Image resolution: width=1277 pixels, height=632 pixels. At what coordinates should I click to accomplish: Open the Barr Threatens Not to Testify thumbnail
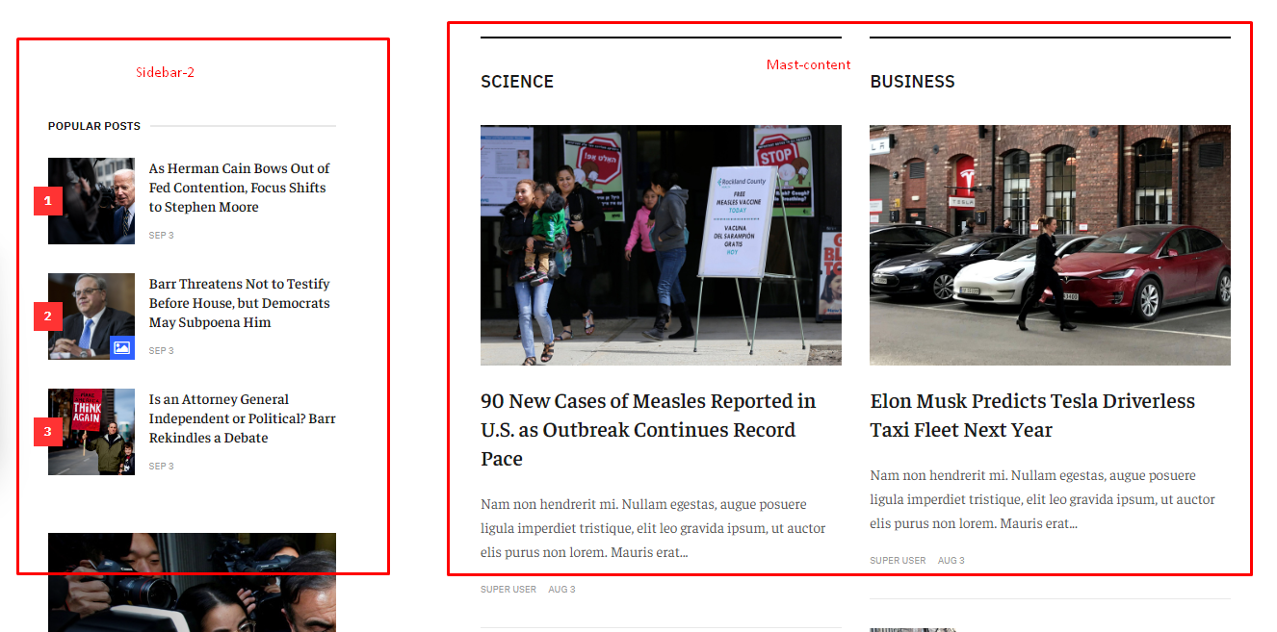tap(91, 316)
